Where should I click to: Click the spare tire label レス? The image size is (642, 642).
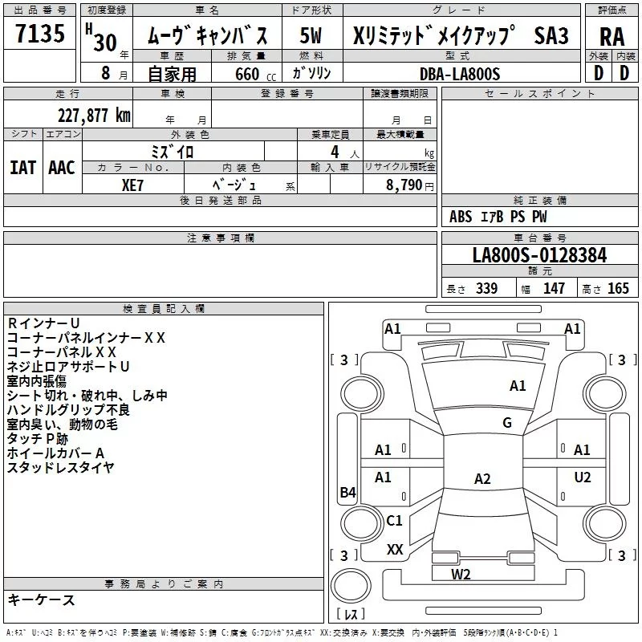pyautogui.click(x=351, y=614)
